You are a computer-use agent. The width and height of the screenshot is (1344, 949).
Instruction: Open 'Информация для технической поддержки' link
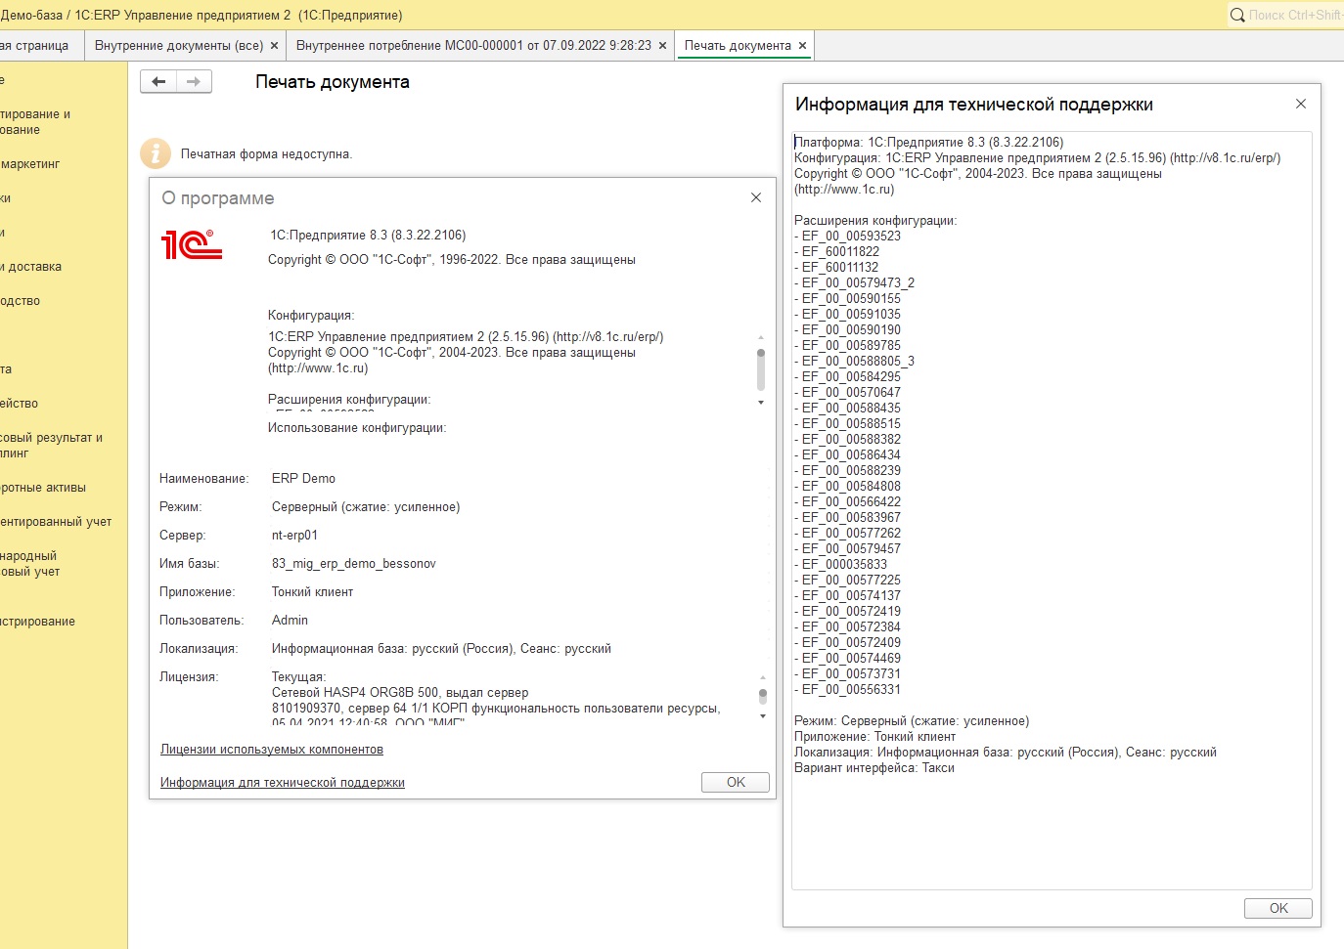point(283,783)
